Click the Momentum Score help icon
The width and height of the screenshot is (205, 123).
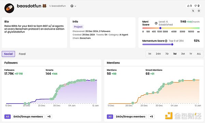point(166,41)
